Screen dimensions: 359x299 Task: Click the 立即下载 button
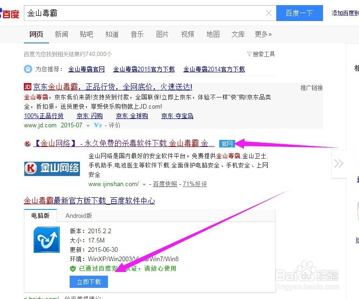pos(89,282)
